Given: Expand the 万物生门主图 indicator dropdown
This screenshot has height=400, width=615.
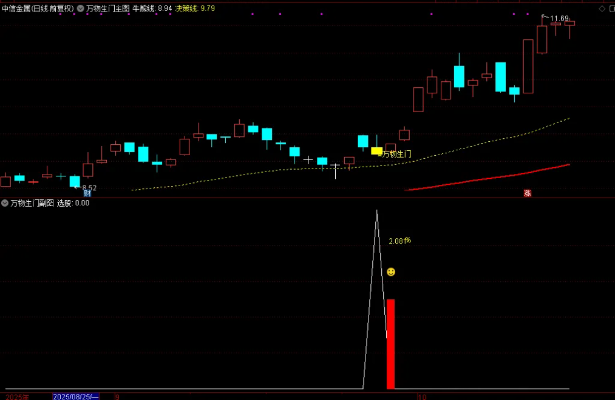Looking at the screenshot, I should [81, 8].
